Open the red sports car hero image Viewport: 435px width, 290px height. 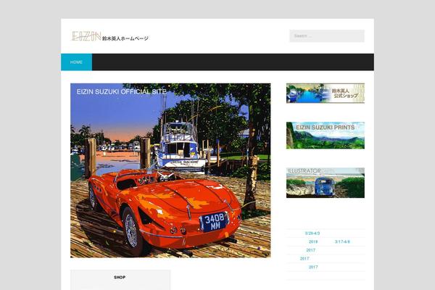pos(170,170)
